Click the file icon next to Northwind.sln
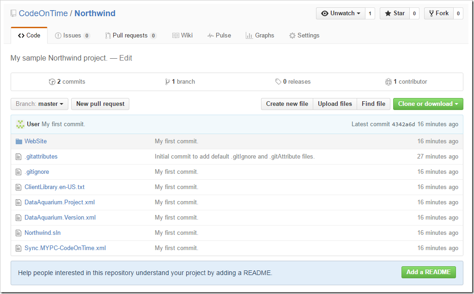The width and height of the screenshot is (474, 294). point(18,233)
